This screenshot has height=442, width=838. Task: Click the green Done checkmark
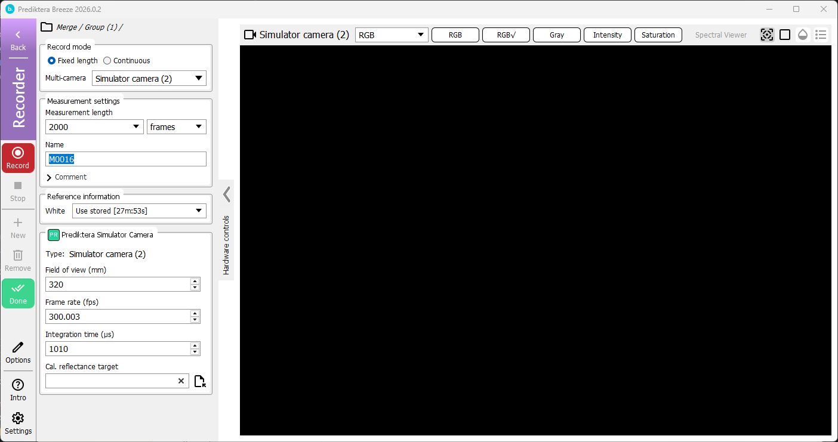[x=18, y=293]
